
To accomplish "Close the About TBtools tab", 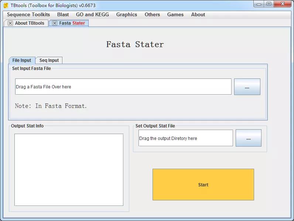I will click(x=10, y=23).
